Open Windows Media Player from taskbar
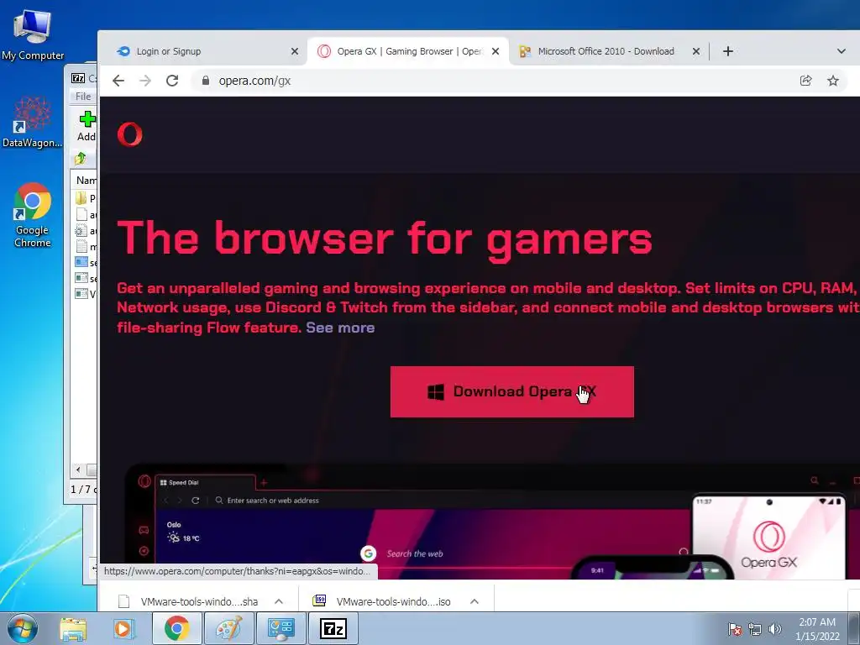 (124, 628)
